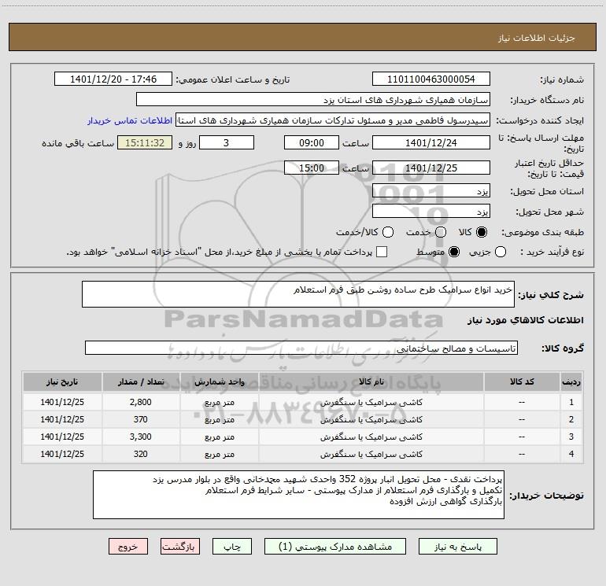Click the buyer organization name field

(x=313, y=100)
